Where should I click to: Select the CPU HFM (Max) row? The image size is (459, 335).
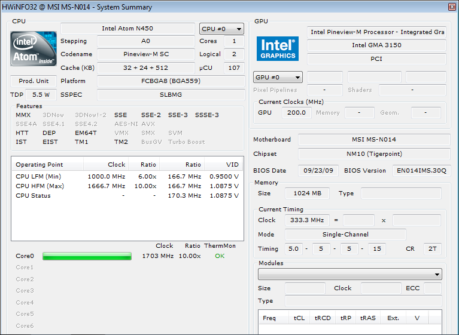127,186
